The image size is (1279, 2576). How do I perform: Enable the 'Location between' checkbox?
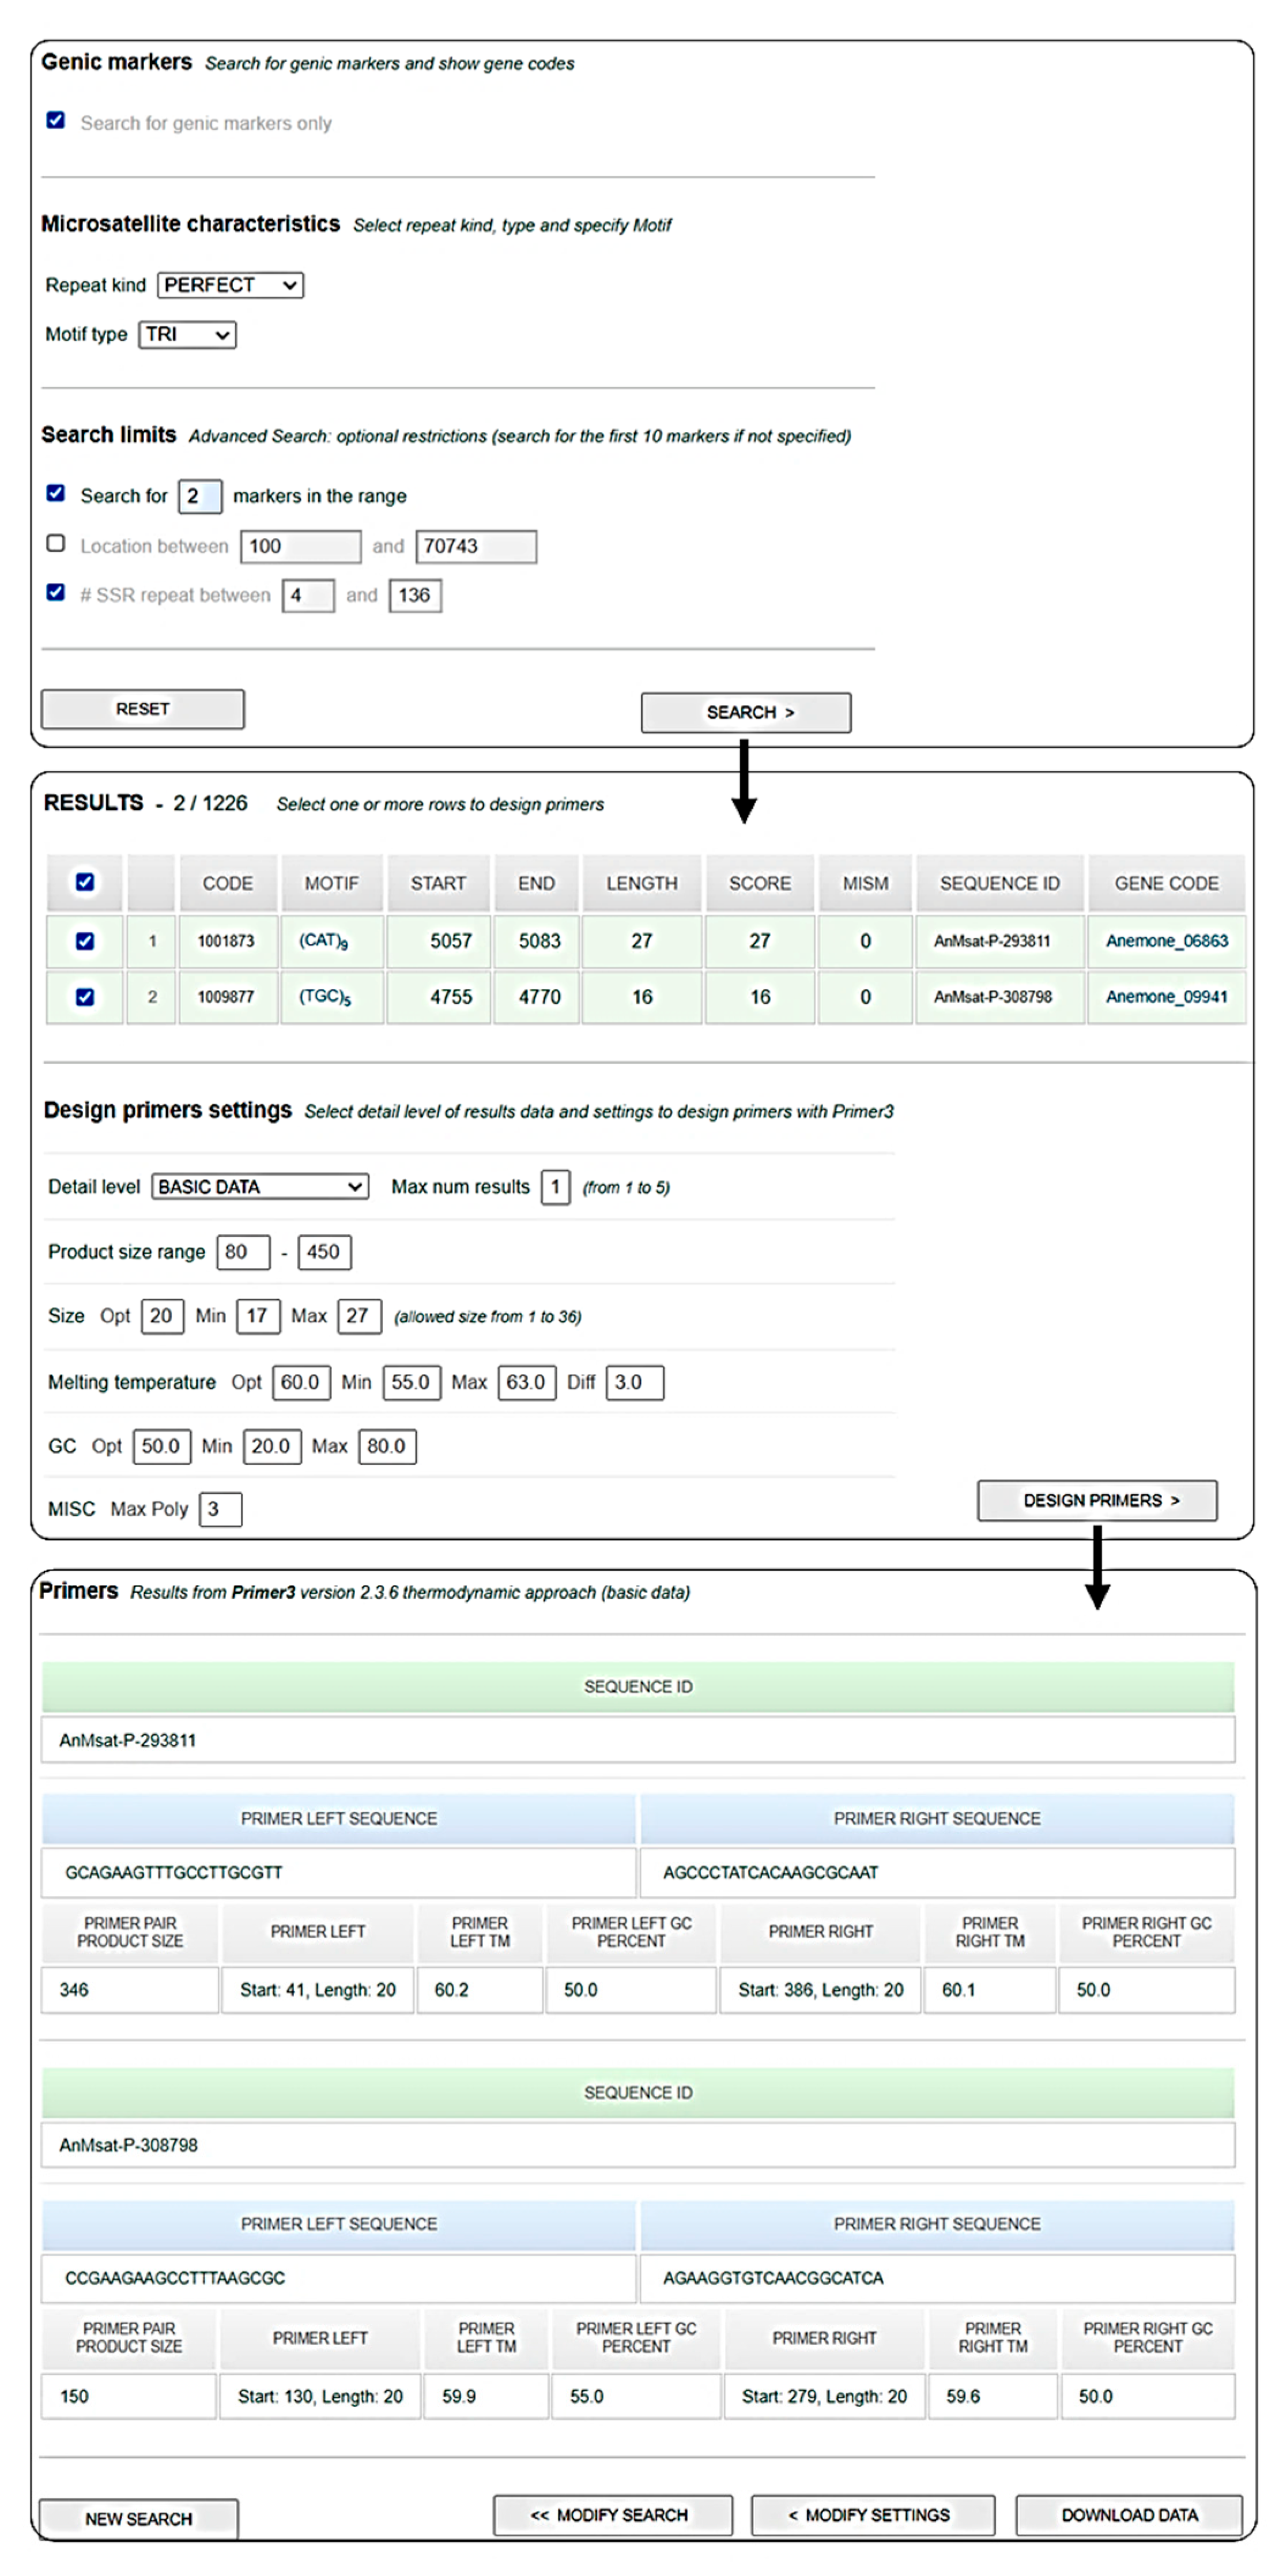click(56, 543)
